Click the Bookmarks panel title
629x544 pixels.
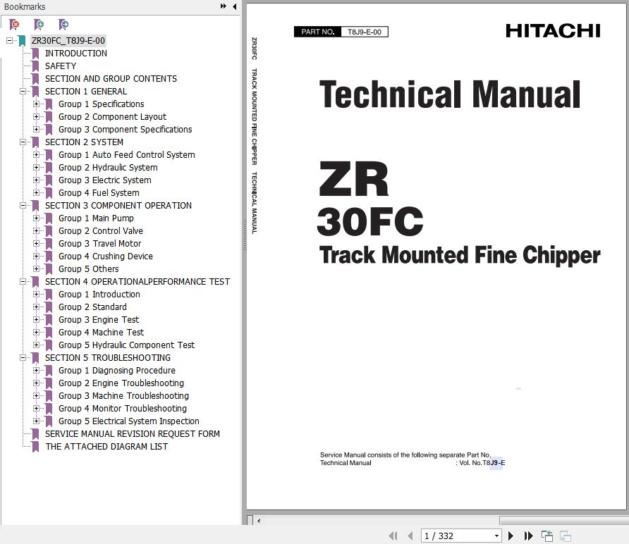[x=25, y=7]
